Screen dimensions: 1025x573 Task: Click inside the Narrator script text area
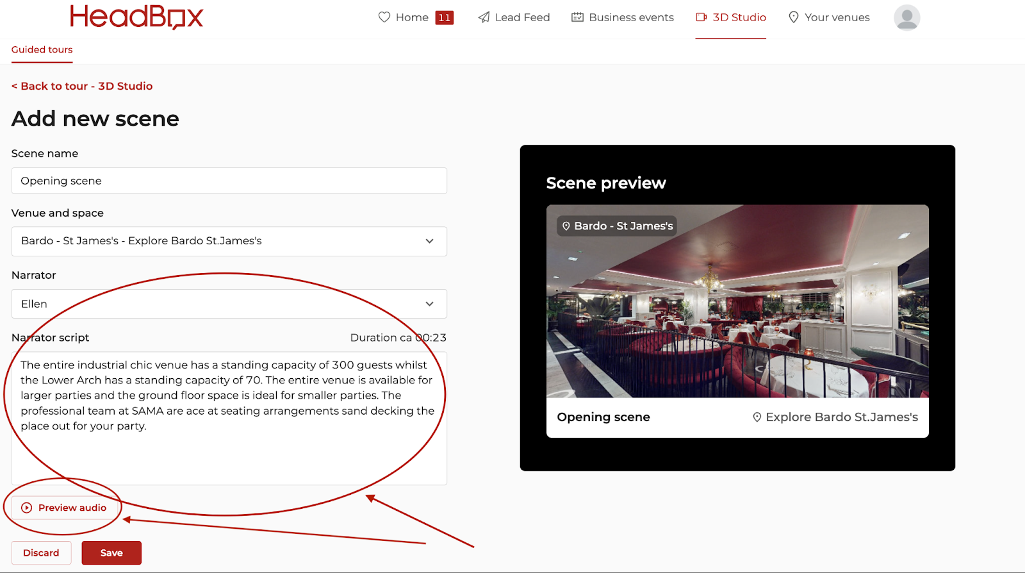(x=229, y=418)
